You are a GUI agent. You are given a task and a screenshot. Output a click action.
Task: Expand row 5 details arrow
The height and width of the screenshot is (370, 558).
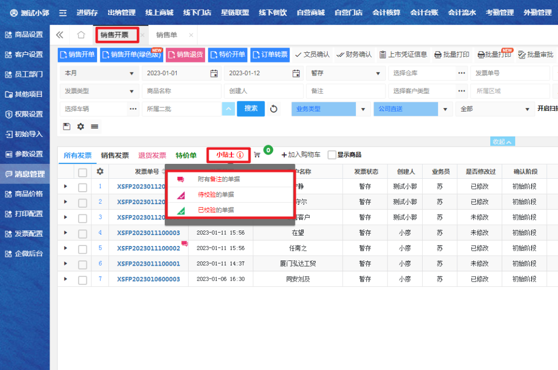pos(66,248)
